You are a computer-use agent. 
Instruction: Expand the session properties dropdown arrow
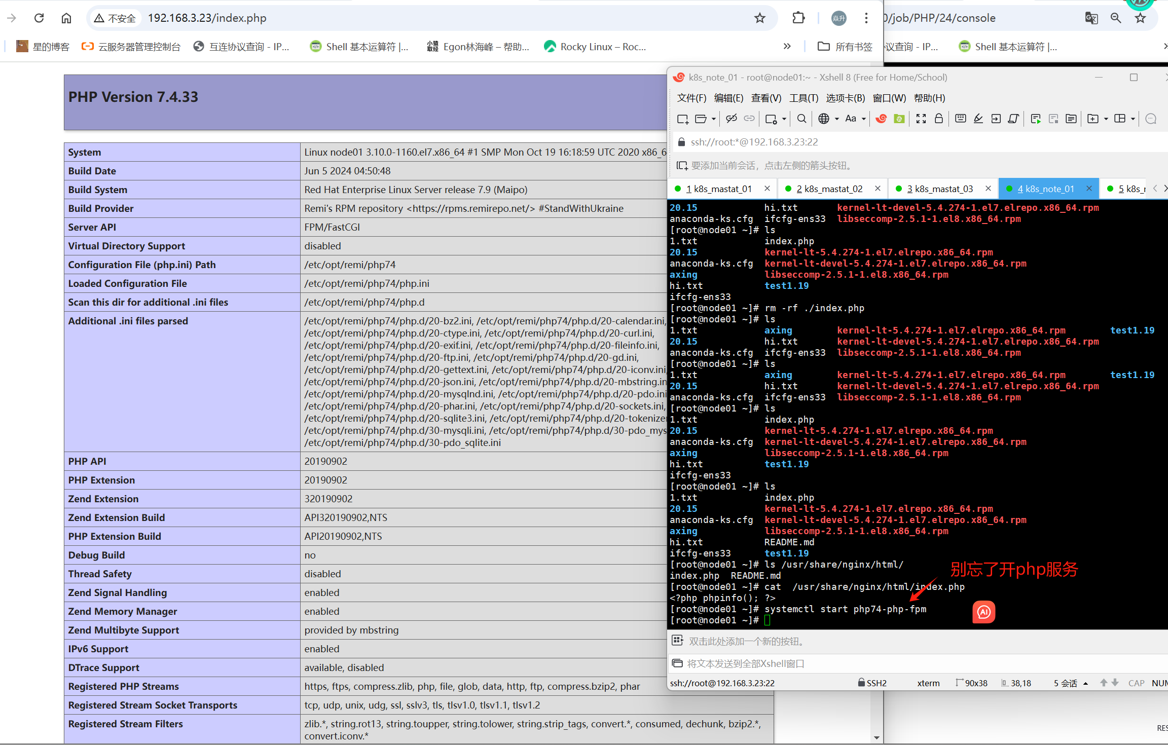(x=784, y=119)
